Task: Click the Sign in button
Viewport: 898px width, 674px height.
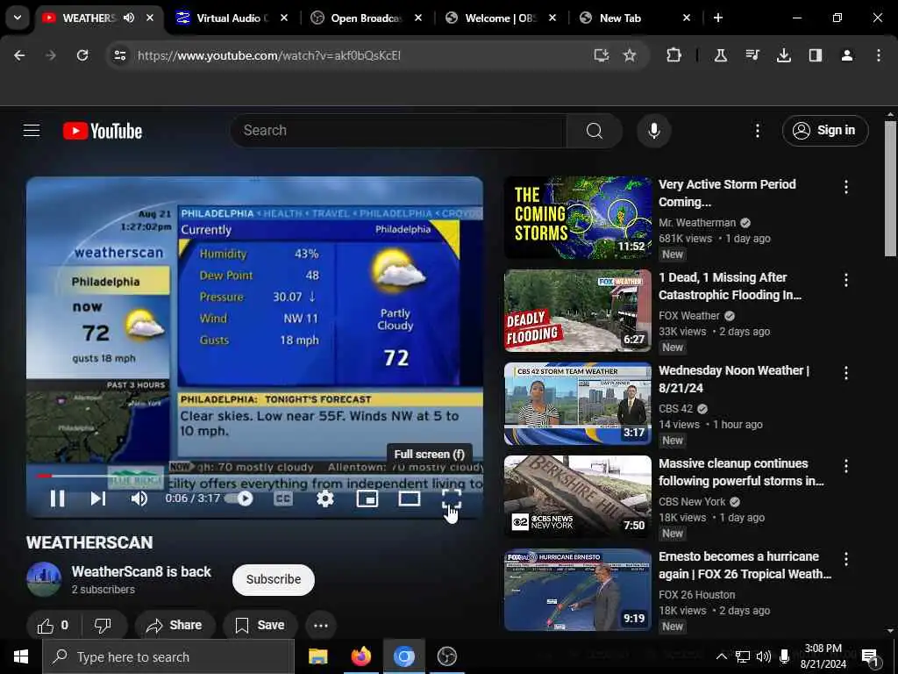Action: click(825, 131)
